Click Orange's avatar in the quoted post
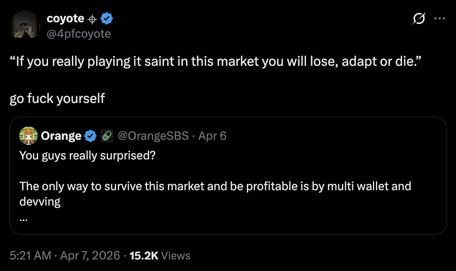The width and height of the screenshot is (456, 271). (x=28, y=136)
